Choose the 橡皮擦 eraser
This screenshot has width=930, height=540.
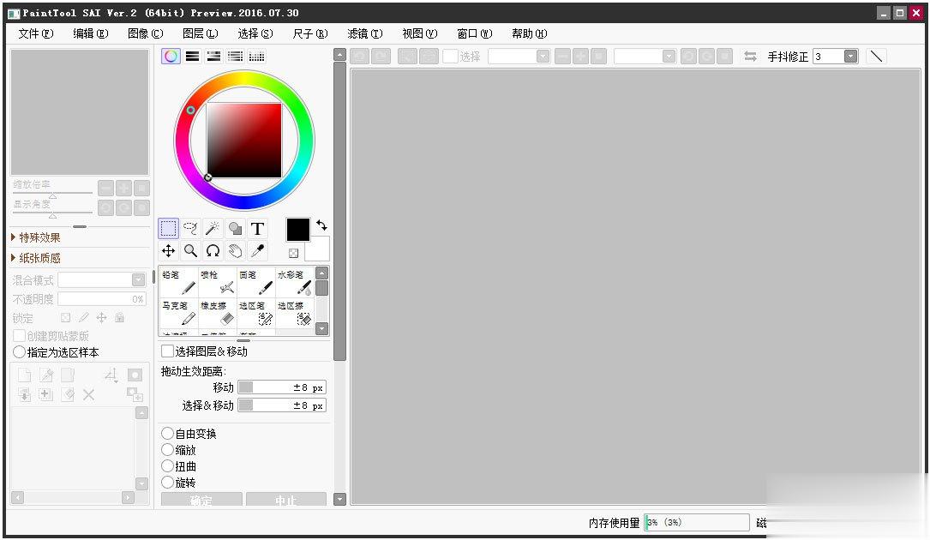tap(217, 313)
